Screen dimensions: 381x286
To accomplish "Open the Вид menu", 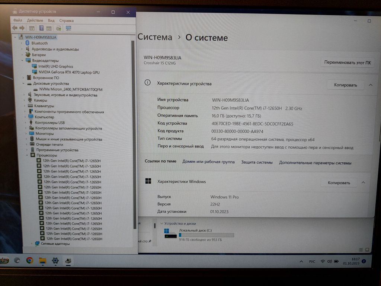I will 51,20.
